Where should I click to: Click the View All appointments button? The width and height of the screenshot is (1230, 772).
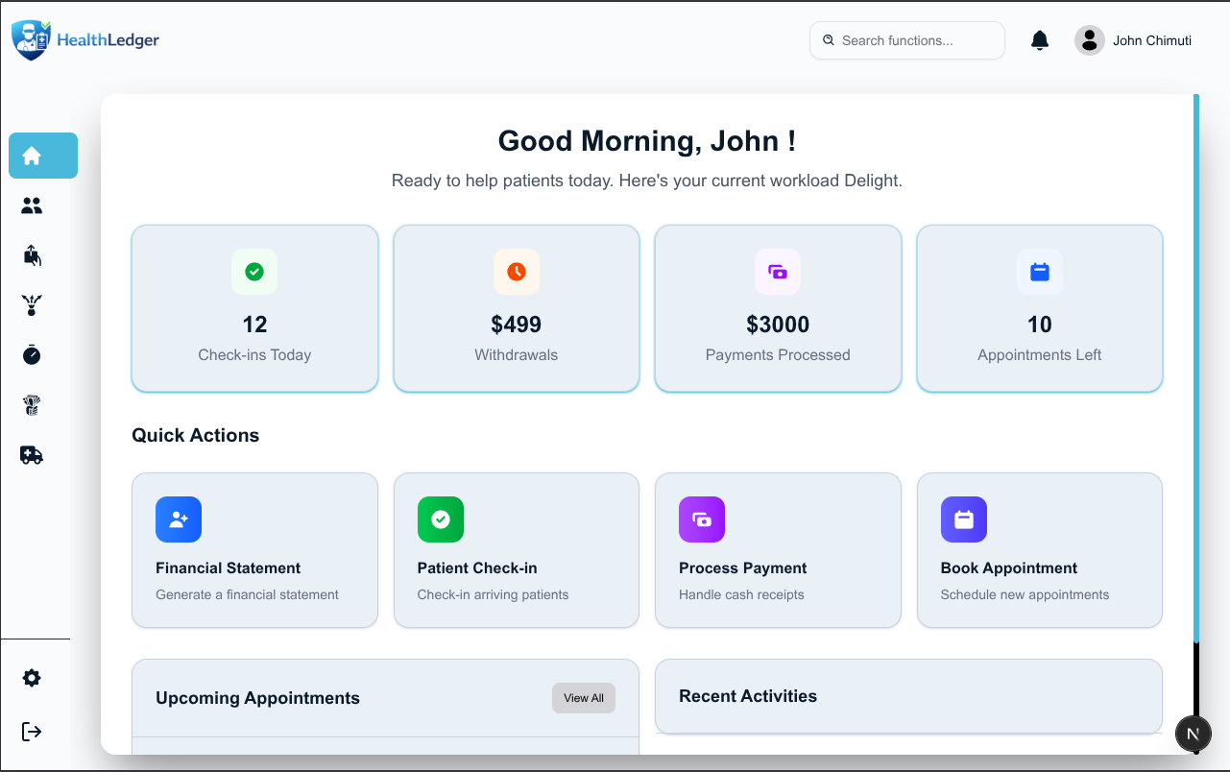pos(583,698)
